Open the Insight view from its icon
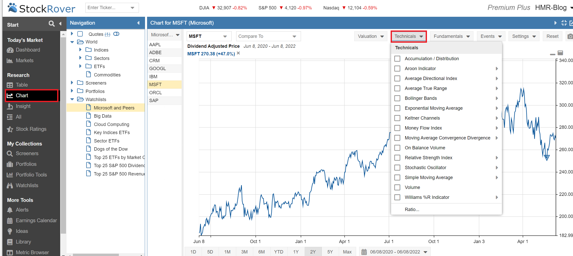Screen dimensions: 573x256 10,106
